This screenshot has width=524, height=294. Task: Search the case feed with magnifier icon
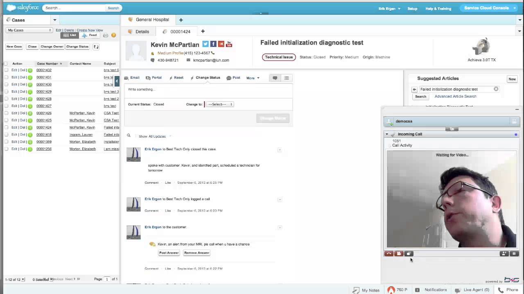129,136
